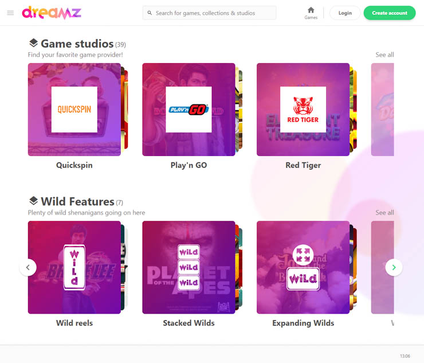Click the Red Tiger logo tile
This screenshot has height=363, width=424.
tap(303, 110)
